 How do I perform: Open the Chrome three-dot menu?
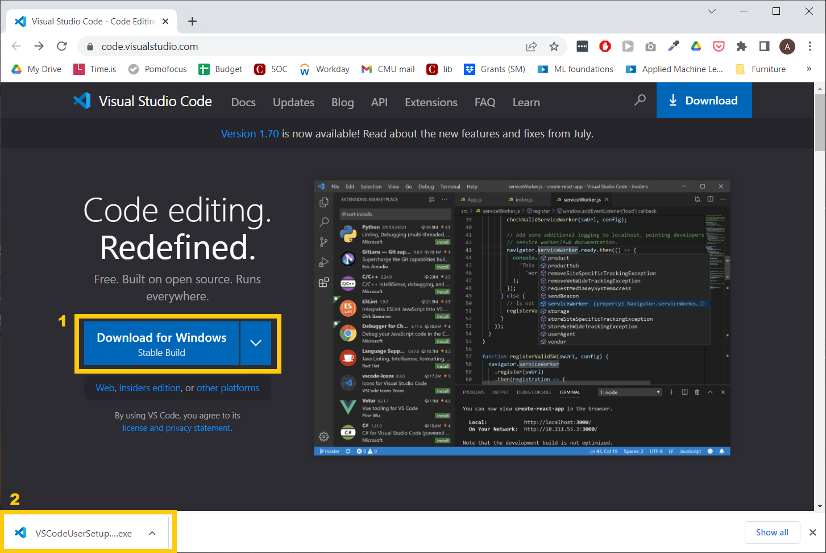coord(810,47)
